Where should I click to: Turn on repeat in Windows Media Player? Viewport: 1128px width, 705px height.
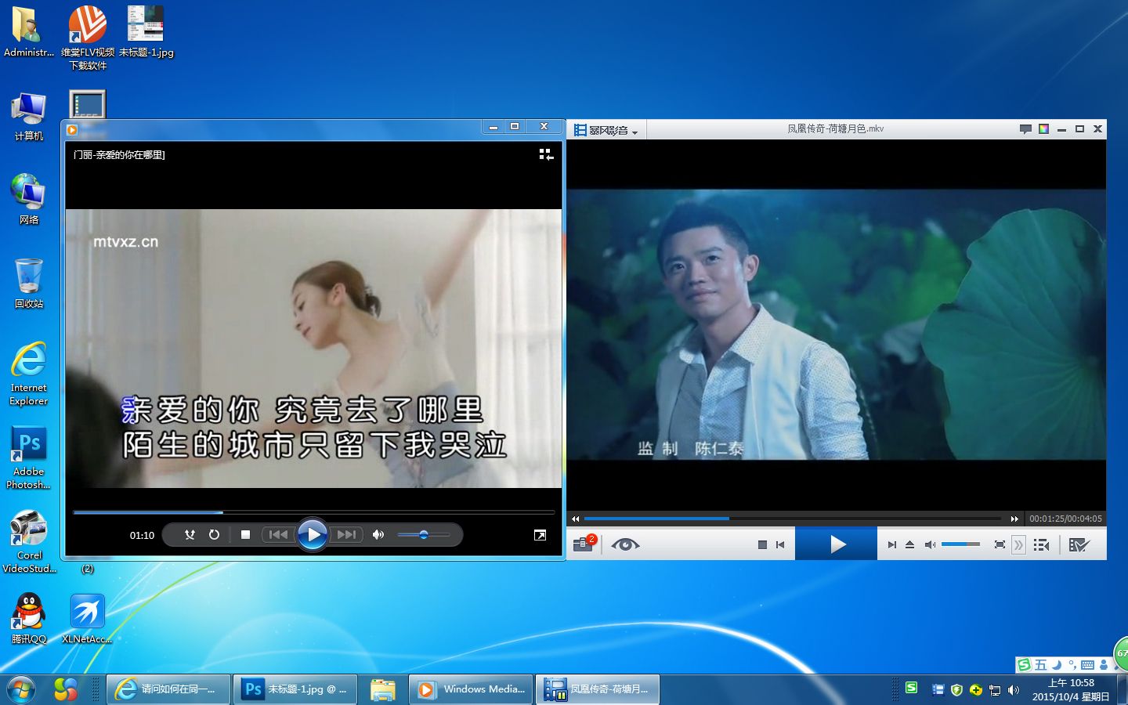point(214,535)
